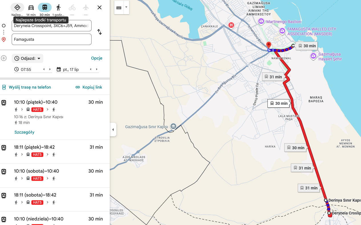Click Kopiuj link button

89,87
